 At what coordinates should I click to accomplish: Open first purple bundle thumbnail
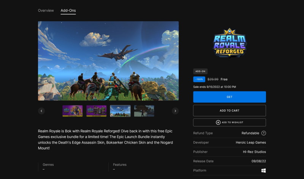pyautogui.click(x=73, y=111)
